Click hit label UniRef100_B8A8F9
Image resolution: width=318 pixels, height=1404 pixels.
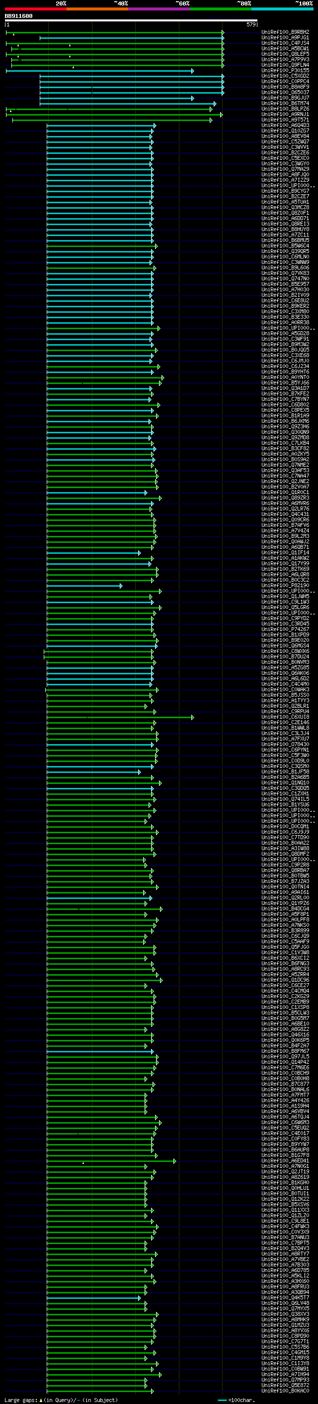tap(285, 87)
